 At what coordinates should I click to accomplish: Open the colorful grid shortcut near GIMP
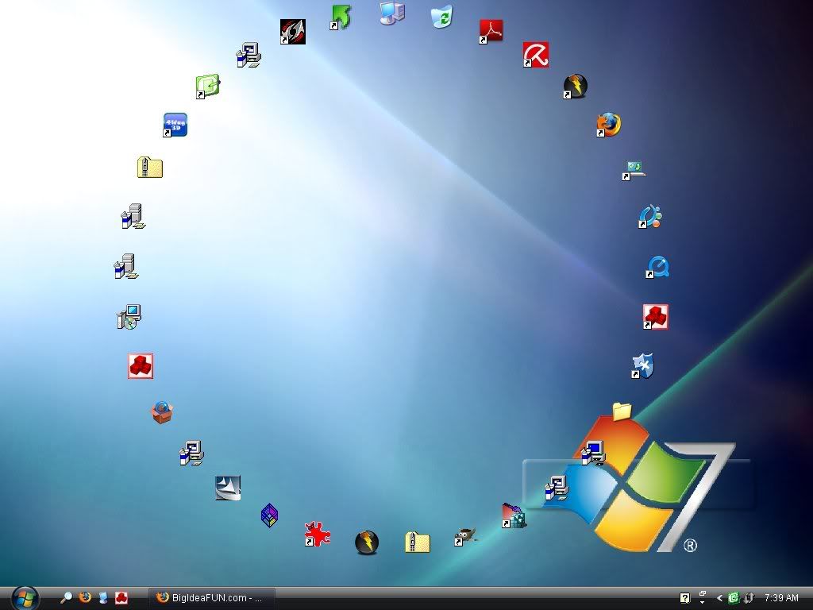click(514, 515)
